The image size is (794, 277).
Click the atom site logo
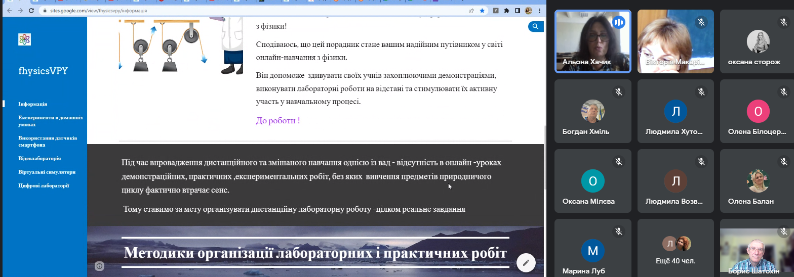[x=24, y=39]
